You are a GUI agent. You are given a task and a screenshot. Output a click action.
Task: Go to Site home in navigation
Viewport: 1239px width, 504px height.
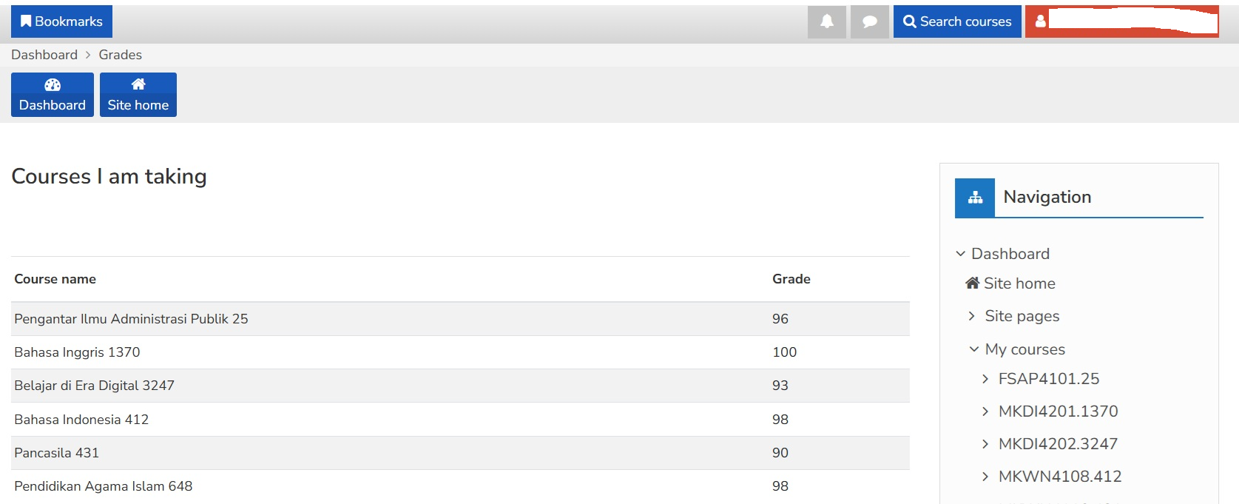[1019, 283]
